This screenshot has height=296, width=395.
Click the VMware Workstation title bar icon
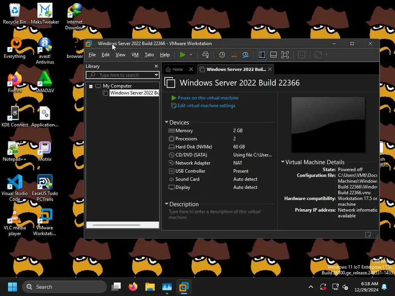click(x=89, y=44)
